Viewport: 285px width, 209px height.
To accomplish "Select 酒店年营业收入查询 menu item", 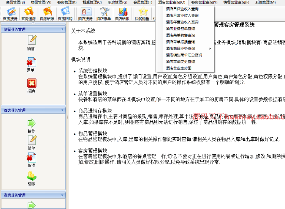I will pos(185,22).
